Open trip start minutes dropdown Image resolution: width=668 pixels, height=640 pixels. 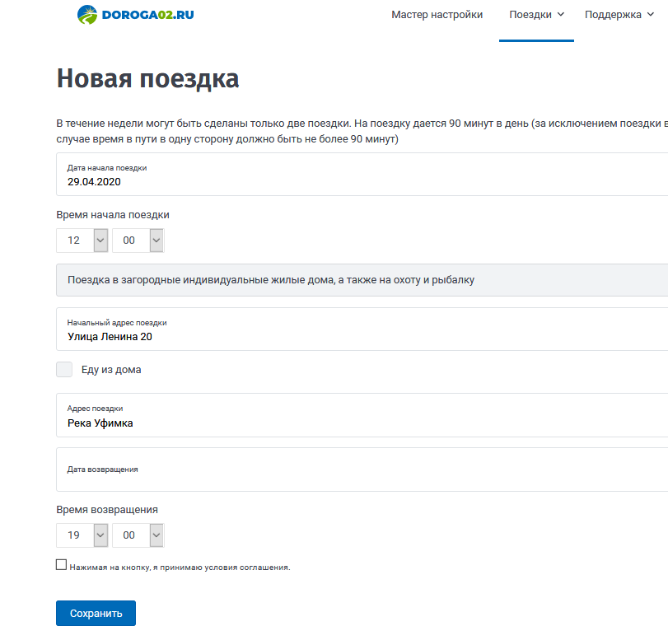coord(138,241)
